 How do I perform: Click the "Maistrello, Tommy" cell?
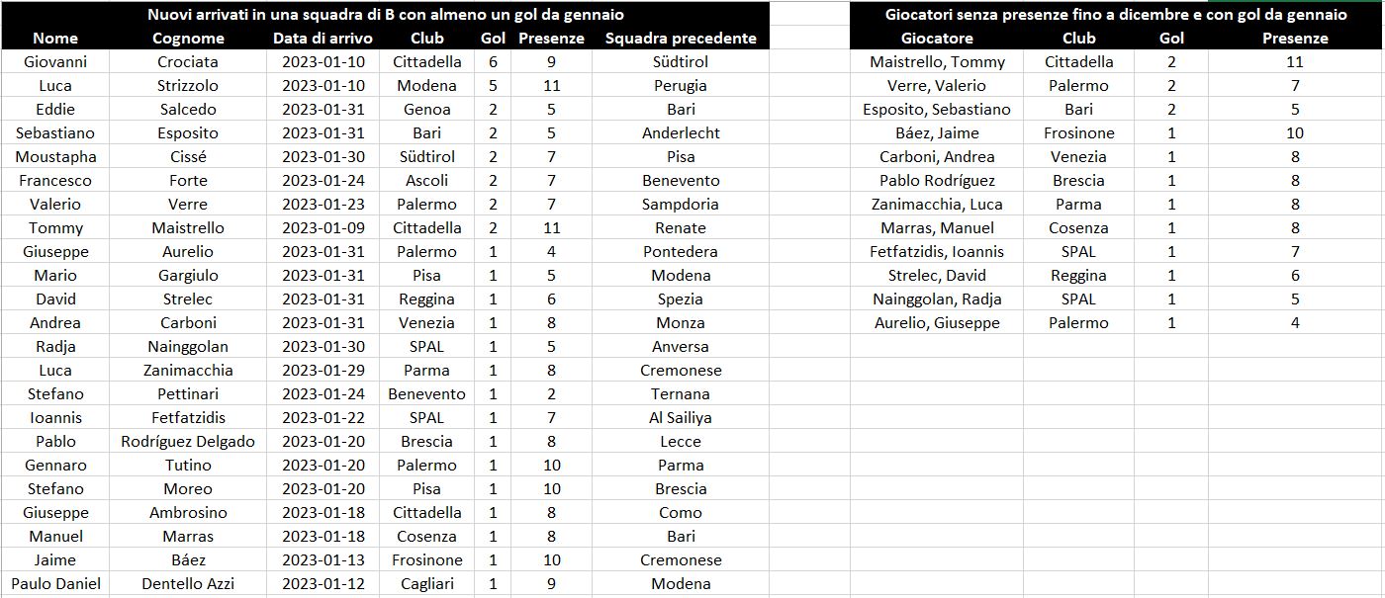[936, 61]
